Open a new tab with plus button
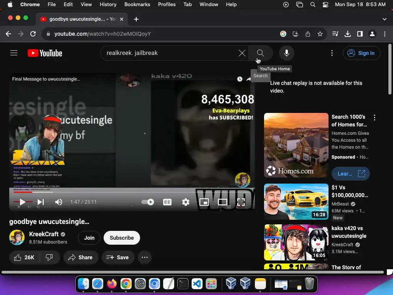 pyautogui.click(x=136, y=19)
